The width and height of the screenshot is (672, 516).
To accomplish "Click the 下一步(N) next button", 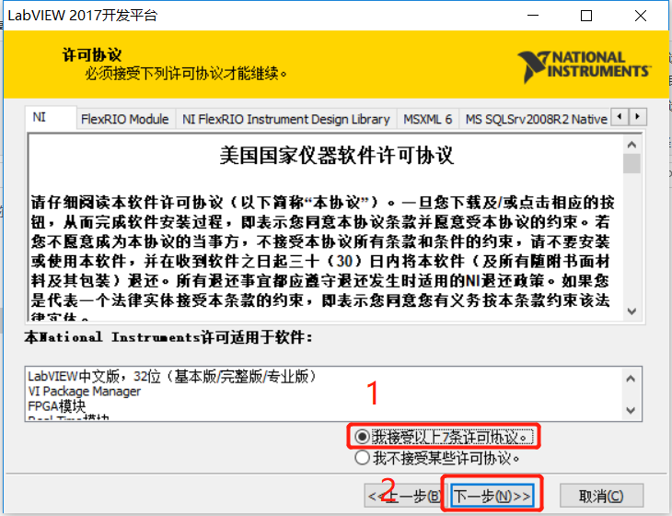I will click(x=492, y=497).
